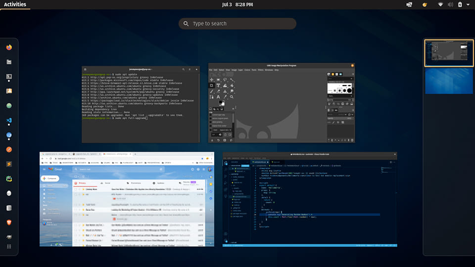
Task: Open the Files manager from the dock
Action: tap(9, 62)
